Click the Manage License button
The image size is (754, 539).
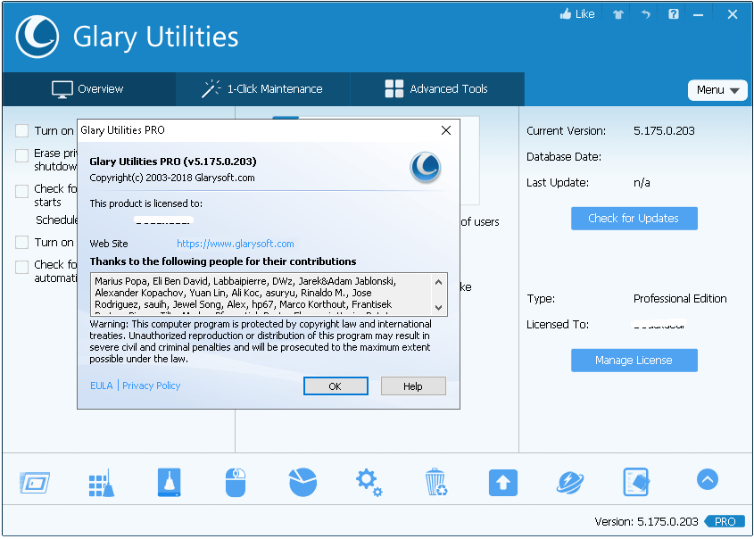pyautogui.click(x=634, y=361)
